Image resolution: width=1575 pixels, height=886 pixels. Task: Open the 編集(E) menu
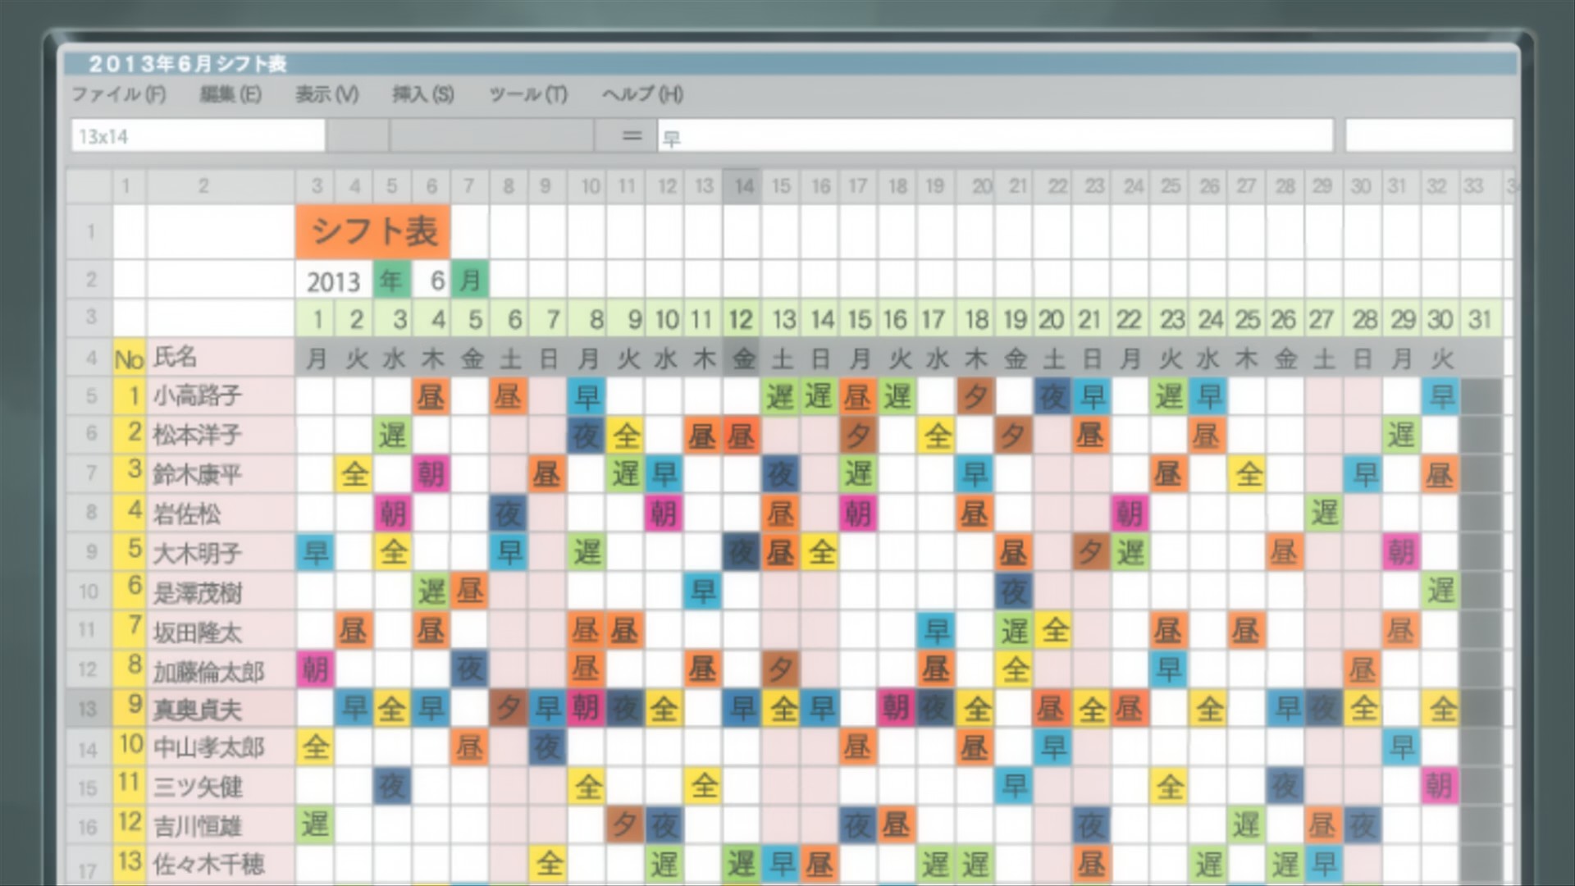[231, 94]
